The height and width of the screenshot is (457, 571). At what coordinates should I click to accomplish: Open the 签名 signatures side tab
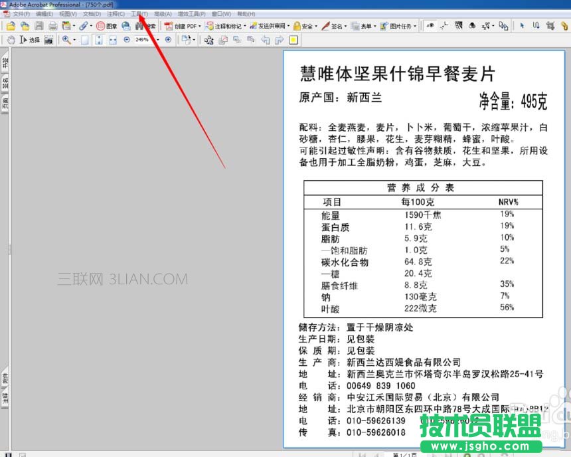coord(5,84)
